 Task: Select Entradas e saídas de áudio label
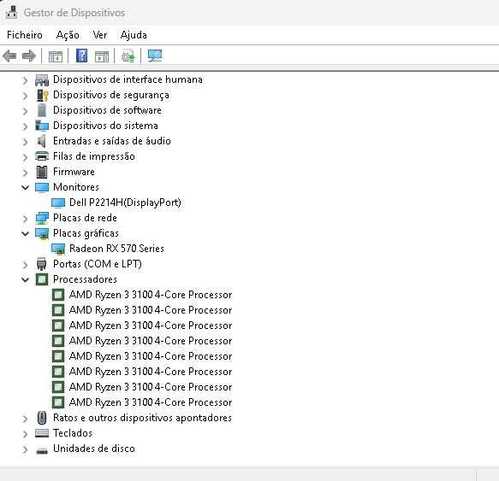(x=112, y=141)
